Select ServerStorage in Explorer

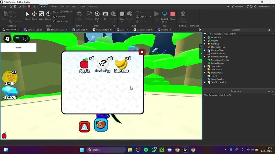[x=218, y=63]
